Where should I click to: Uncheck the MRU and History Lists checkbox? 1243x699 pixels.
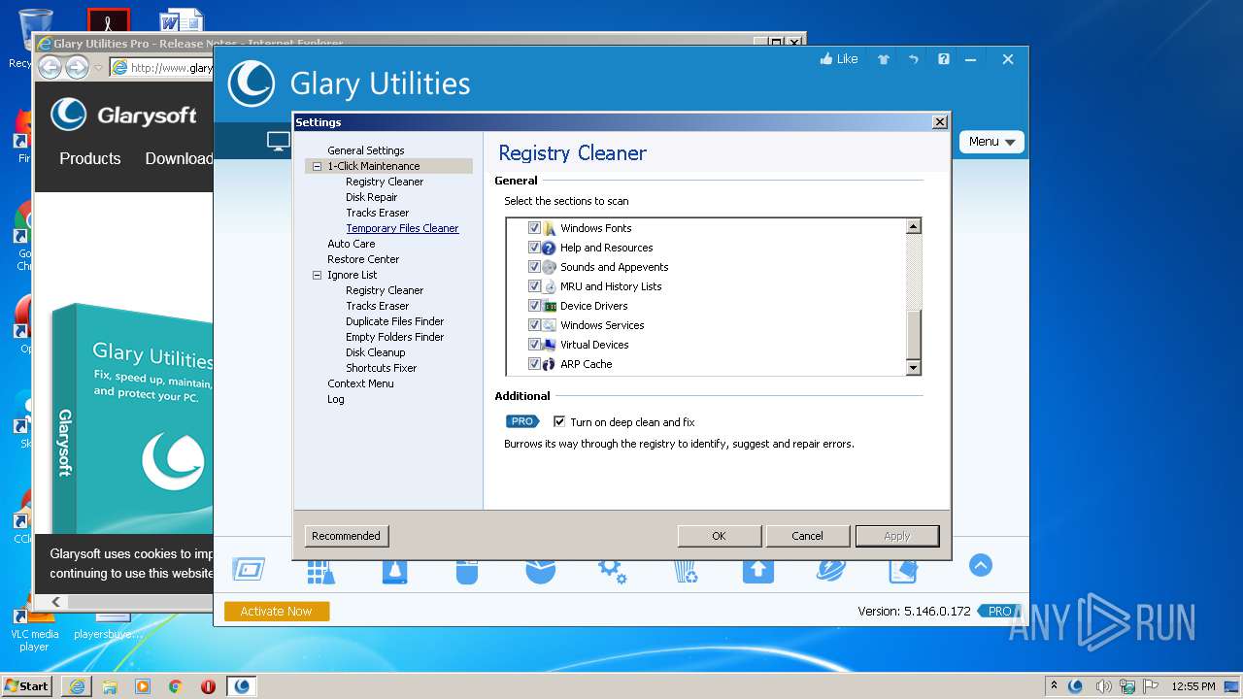pyautogui.click(x=534, y=285)
